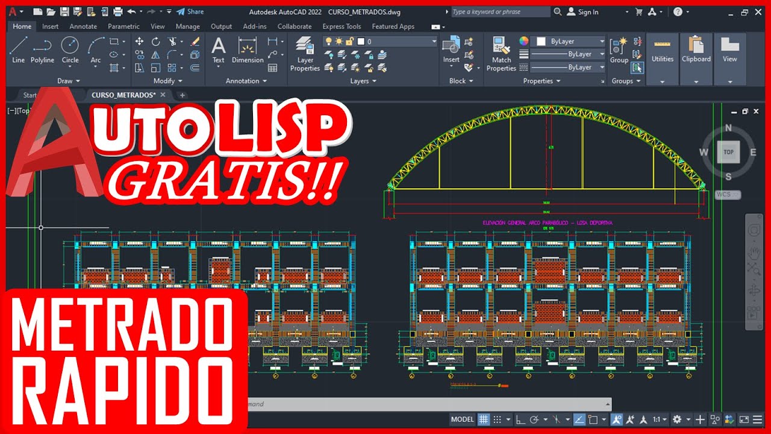Select the Line tool
Screen dimensions: 771x434
(18, 49)
